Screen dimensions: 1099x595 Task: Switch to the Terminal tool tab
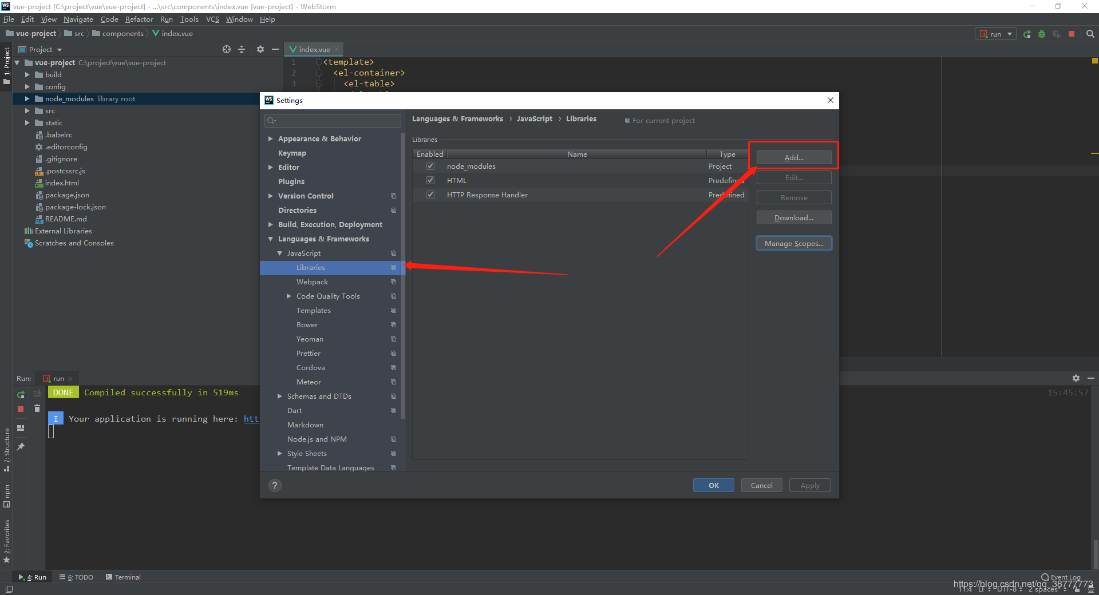pos(123,577)
